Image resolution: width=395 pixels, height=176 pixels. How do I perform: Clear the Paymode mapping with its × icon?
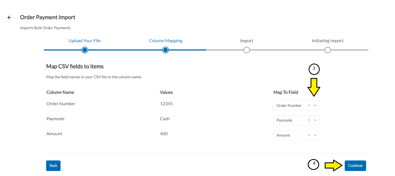pos(309,120)
